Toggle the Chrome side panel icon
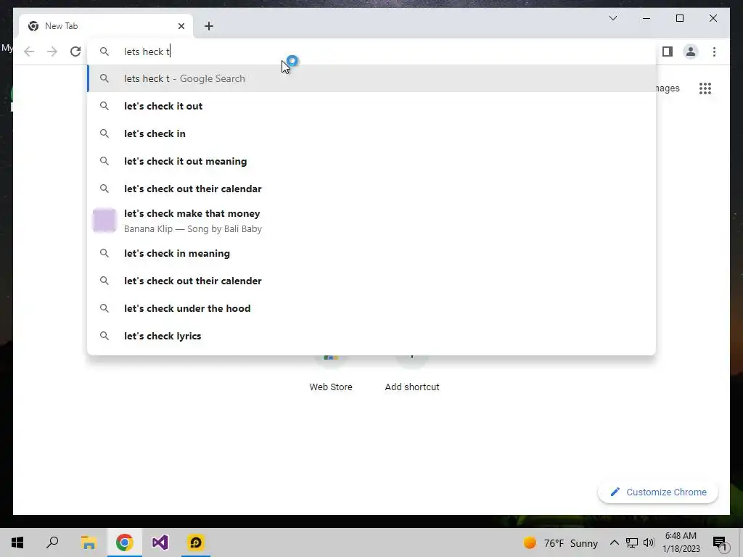The width and height of the screenshot is (743, 557). click(668, 51)
